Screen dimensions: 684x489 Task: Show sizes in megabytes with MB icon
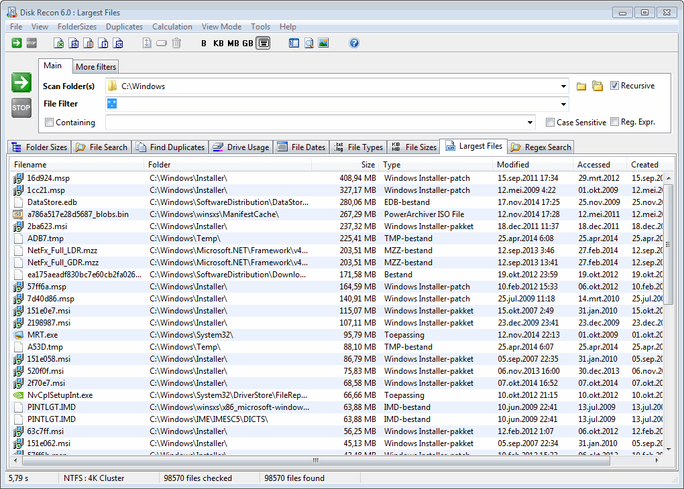pyautogui.click(x=233, y=43)
